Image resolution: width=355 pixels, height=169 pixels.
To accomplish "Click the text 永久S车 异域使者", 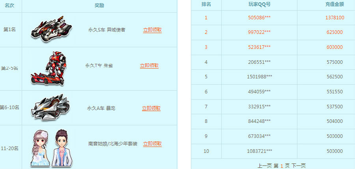I will pyautogui.click(x=106, y=30).
